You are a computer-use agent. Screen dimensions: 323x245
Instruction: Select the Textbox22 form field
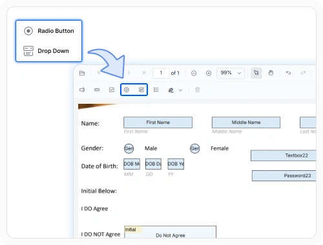click(284, 155)
